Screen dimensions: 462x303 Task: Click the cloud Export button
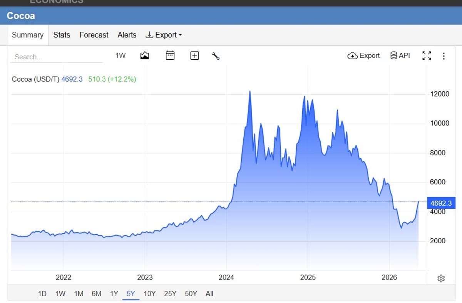point(363,55)
